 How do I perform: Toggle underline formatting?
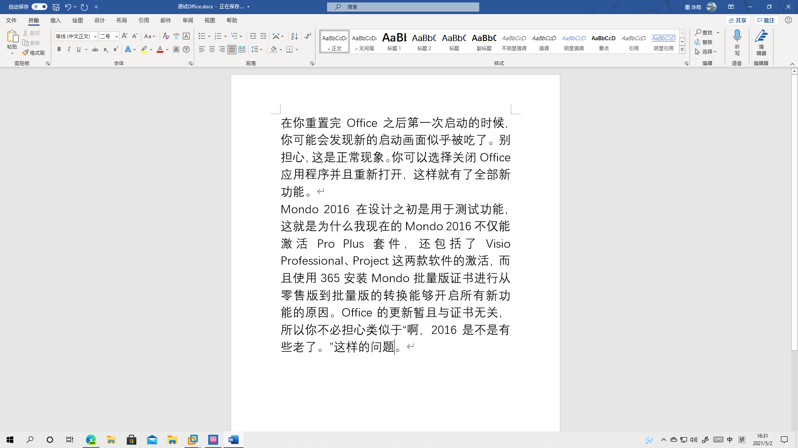click(x=79, y=49)
